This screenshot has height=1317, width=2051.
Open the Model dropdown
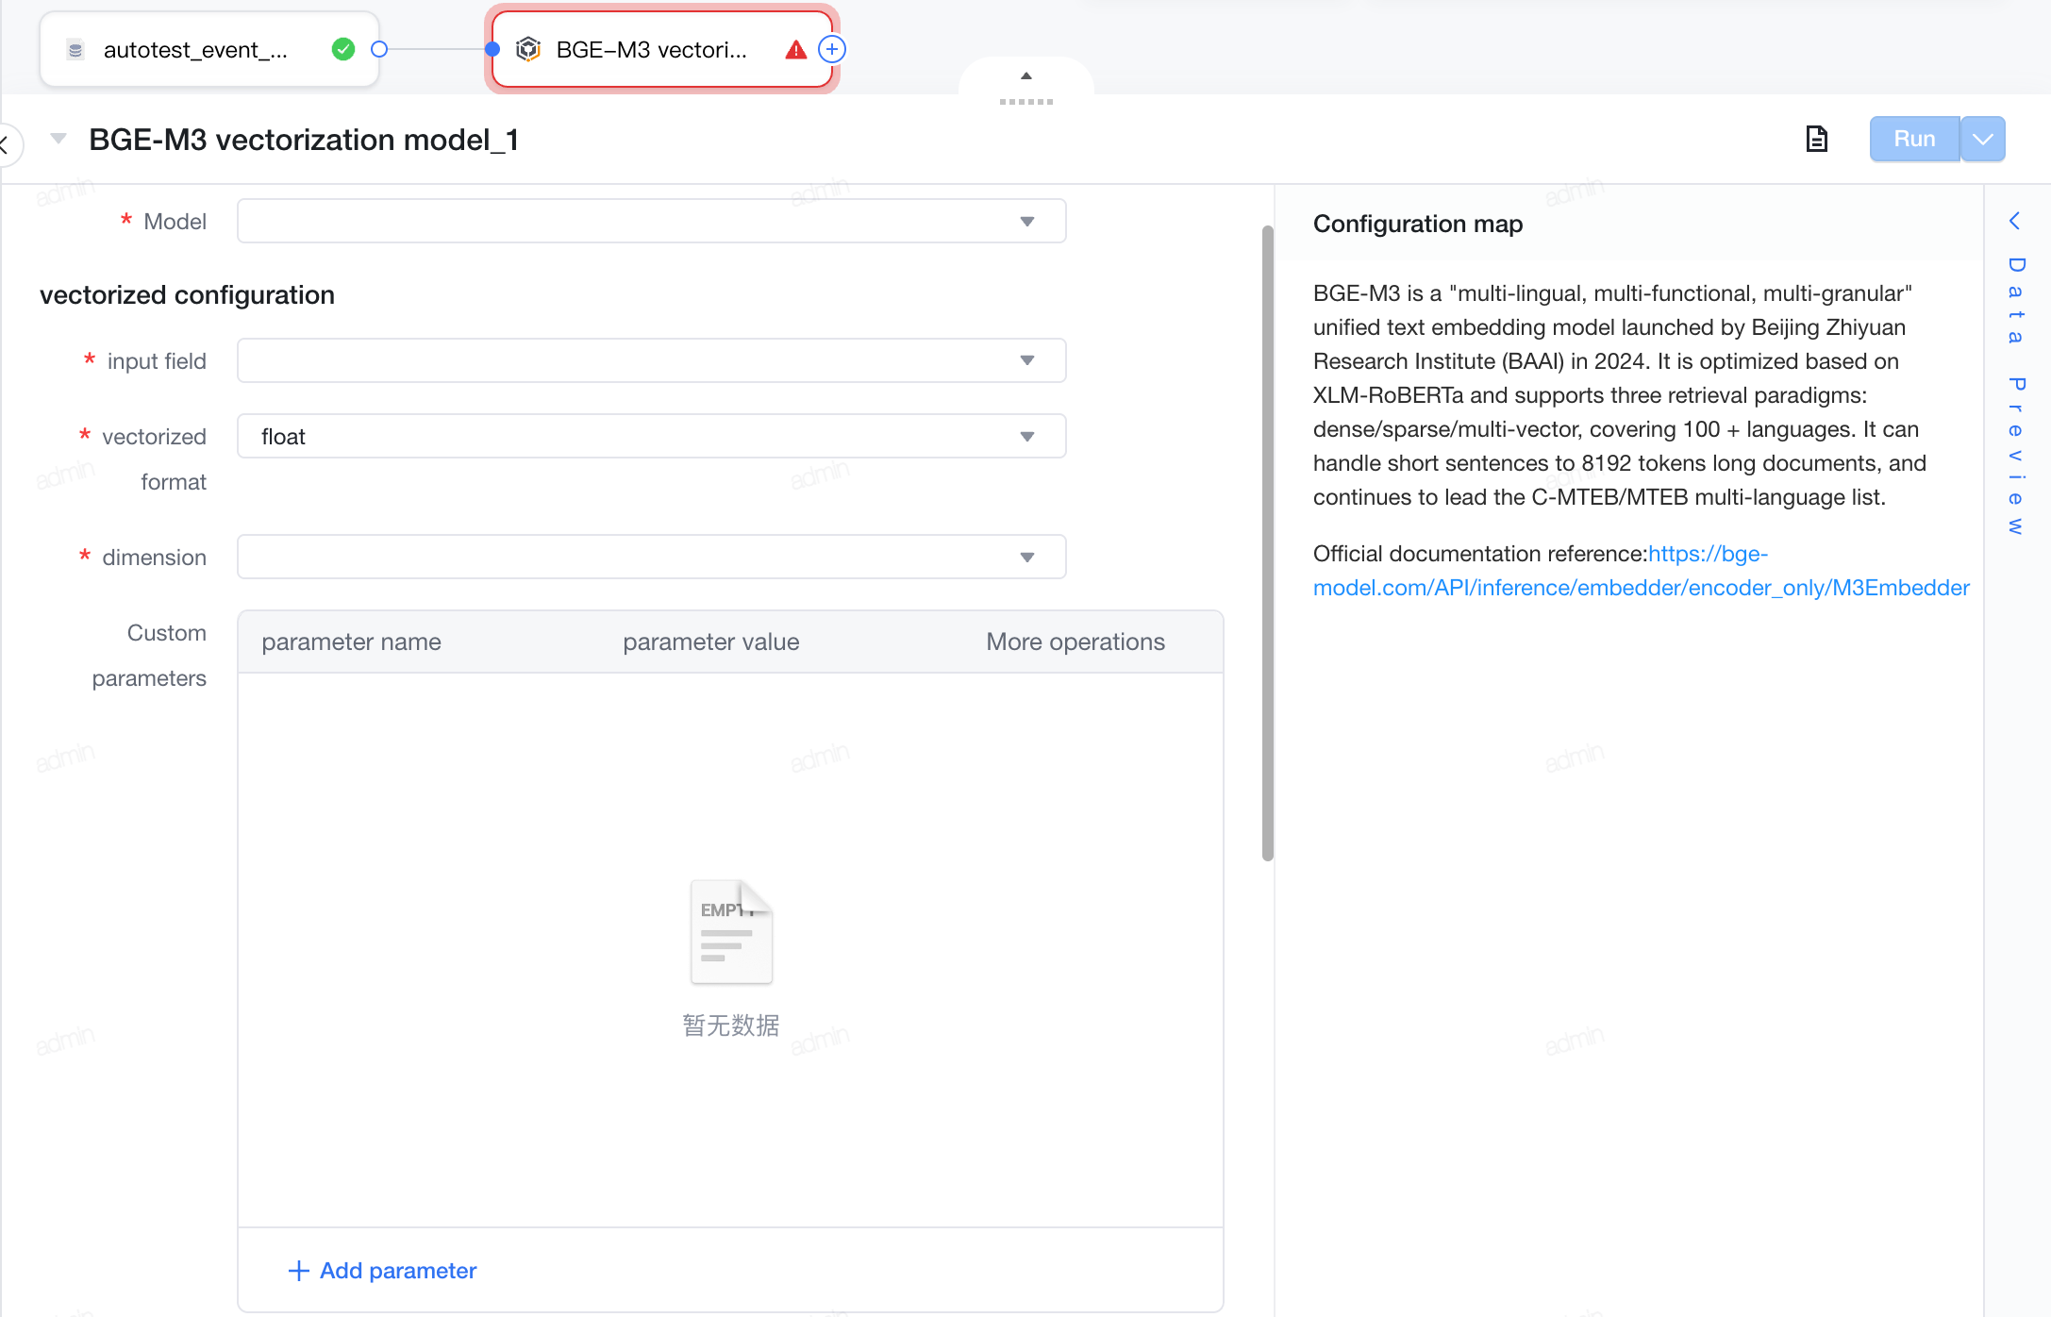click(651, 221)
